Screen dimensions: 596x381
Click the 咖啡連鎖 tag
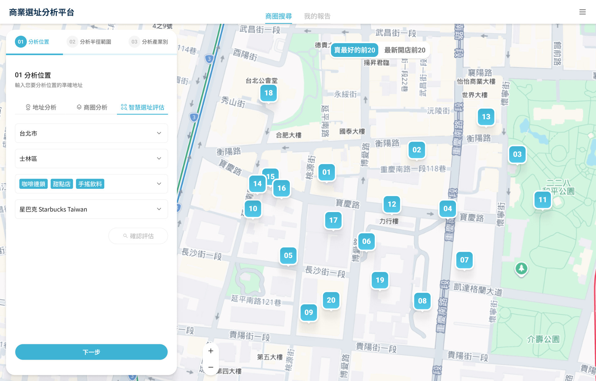coord(33,184)
